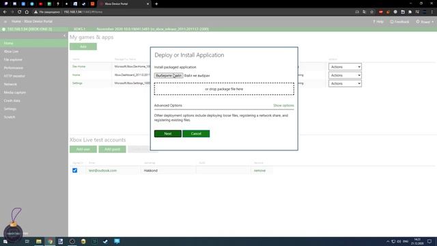Open the browser extensions puzzle icon

(x=410, y=12)
